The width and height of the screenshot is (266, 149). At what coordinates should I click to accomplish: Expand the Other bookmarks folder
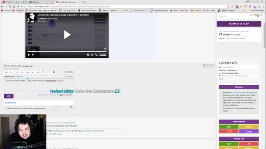(256, 10)
